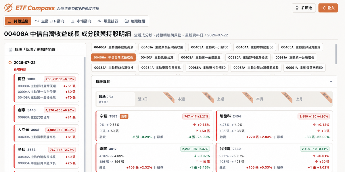Image resolution: width=345 pixels, height=172 pixels.
Task: Click price badge 208 +12.50 +6.39%
Action: tap(60, 79)
